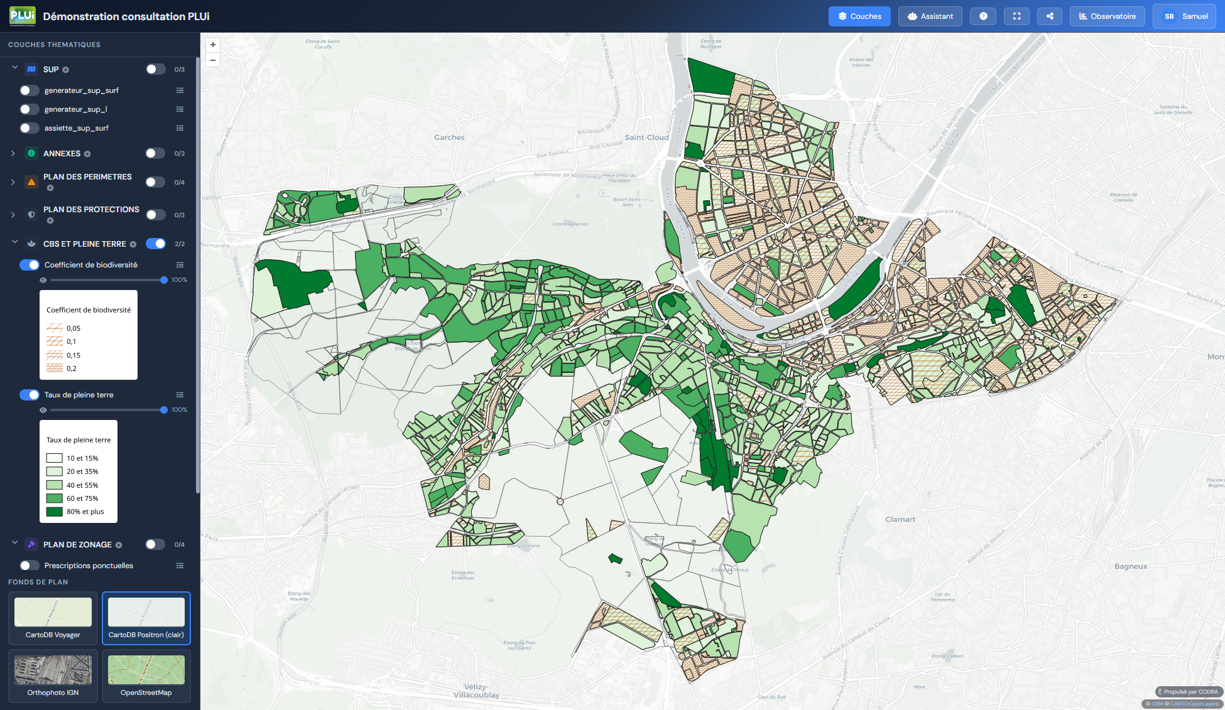
Task: Turn on assiette_sup_surf layer
Action: [30, 128]
